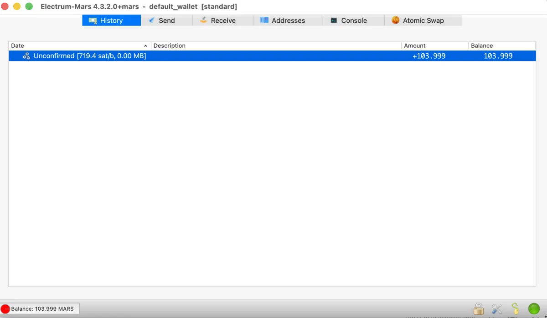Sort by the Description column header
Viewport: 547px width, 318px height.
pos(276,46)
